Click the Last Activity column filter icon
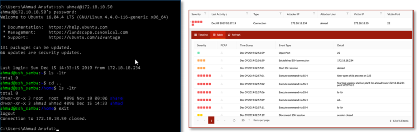417x132 pixels. click(247, 14)
